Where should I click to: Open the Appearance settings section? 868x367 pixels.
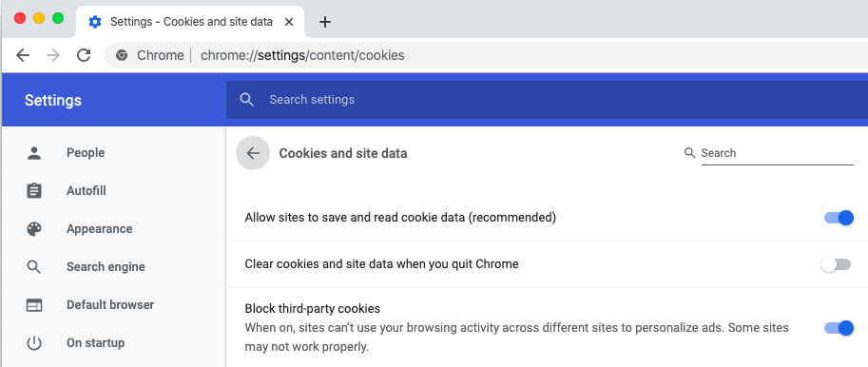(x=100, y=229)
